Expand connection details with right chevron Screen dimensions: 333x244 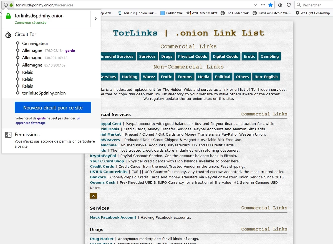(x=95, y=19)
